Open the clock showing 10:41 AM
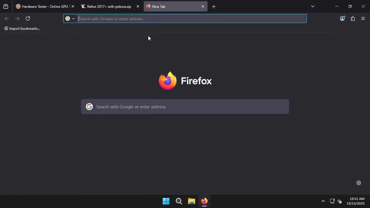This screenshot has height=208, width=370. [x=356, y=201]
